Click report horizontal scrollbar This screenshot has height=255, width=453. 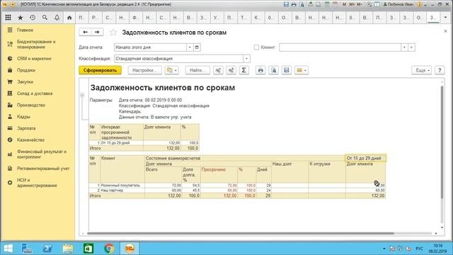coord(241,233)
